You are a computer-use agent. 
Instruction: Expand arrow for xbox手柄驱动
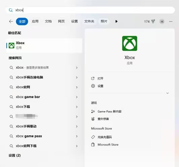(77, 127)
